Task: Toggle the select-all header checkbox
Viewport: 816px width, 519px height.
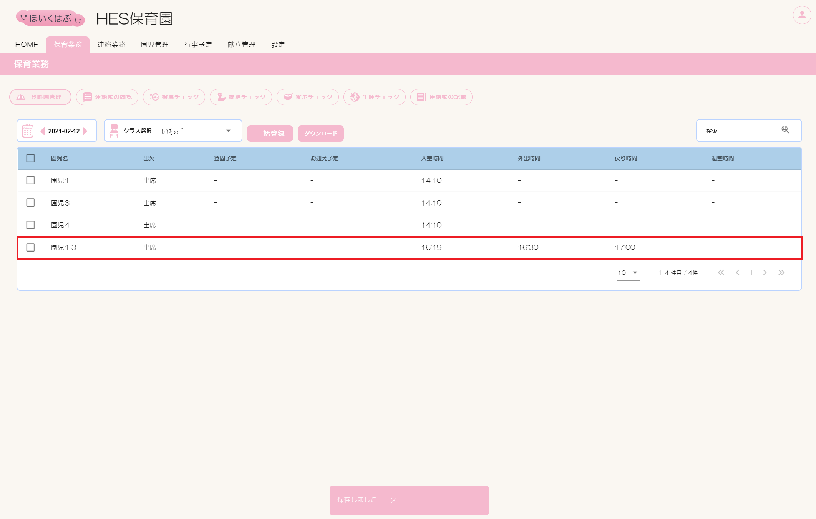Action: pyautogui.click(x=30, y=158)
